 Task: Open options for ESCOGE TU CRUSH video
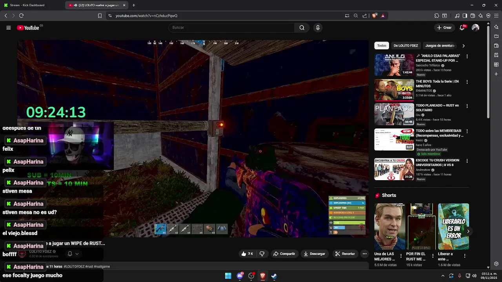(467, 161)
